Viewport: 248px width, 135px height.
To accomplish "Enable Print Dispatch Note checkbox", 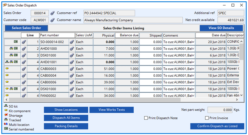I will tap(146, 118).
